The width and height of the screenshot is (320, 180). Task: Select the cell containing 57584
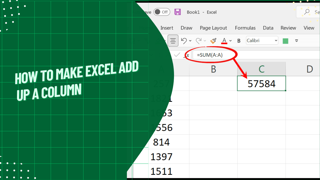[261, 83]
